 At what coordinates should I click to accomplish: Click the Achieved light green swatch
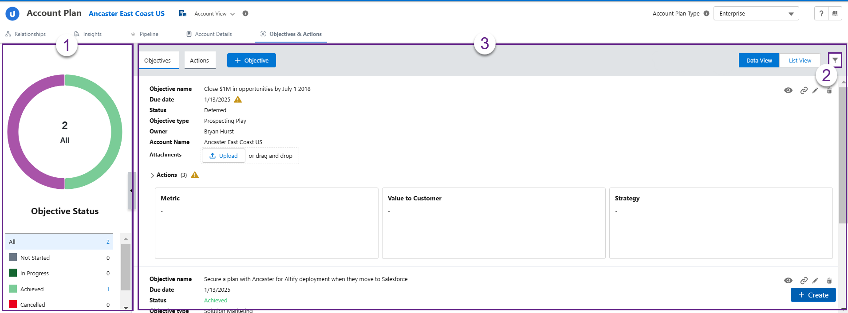(x=13, y=289)
